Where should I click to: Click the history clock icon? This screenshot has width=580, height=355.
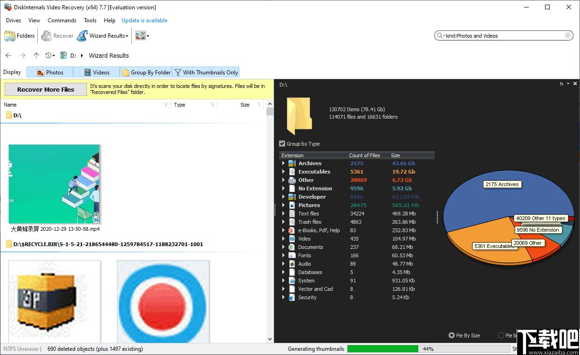pyautogui.click(x=48, y=55)
